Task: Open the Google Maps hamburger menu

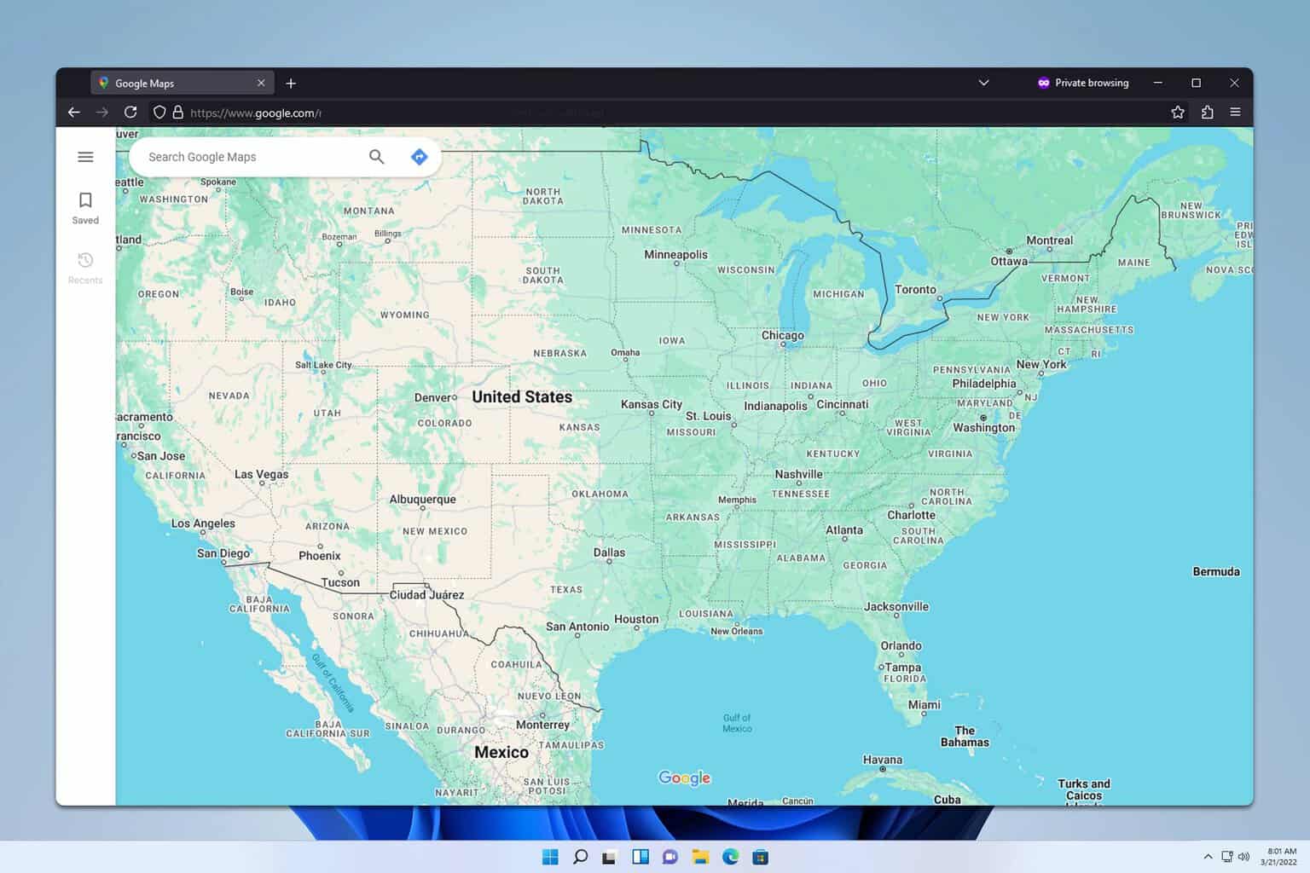Action: tap(85, 157)
